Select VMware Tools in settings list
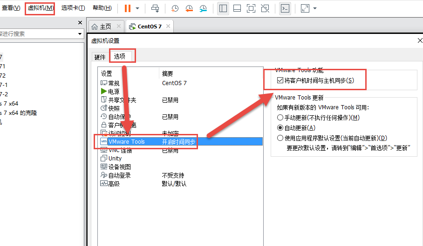The image size is (423, 246). coord(126,141)
